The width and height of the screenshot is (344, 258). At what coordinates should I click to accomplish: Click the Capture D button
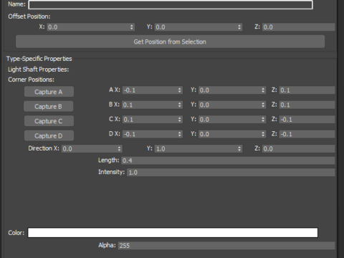point(49,135)
